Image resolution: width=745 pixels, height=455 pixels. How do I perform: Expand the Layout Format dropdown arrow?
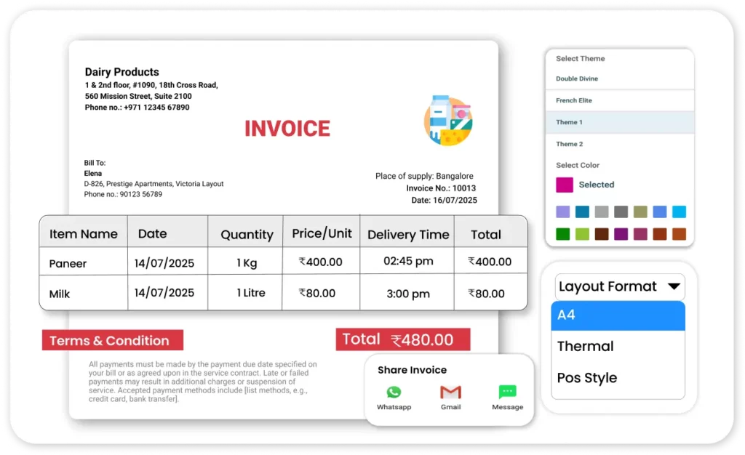tap(674, 286)
